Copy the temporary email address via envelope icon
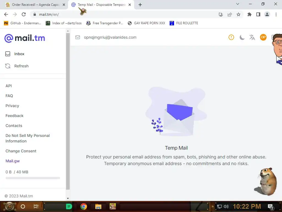This screenshot has width=282, height=212. point(77,37)
